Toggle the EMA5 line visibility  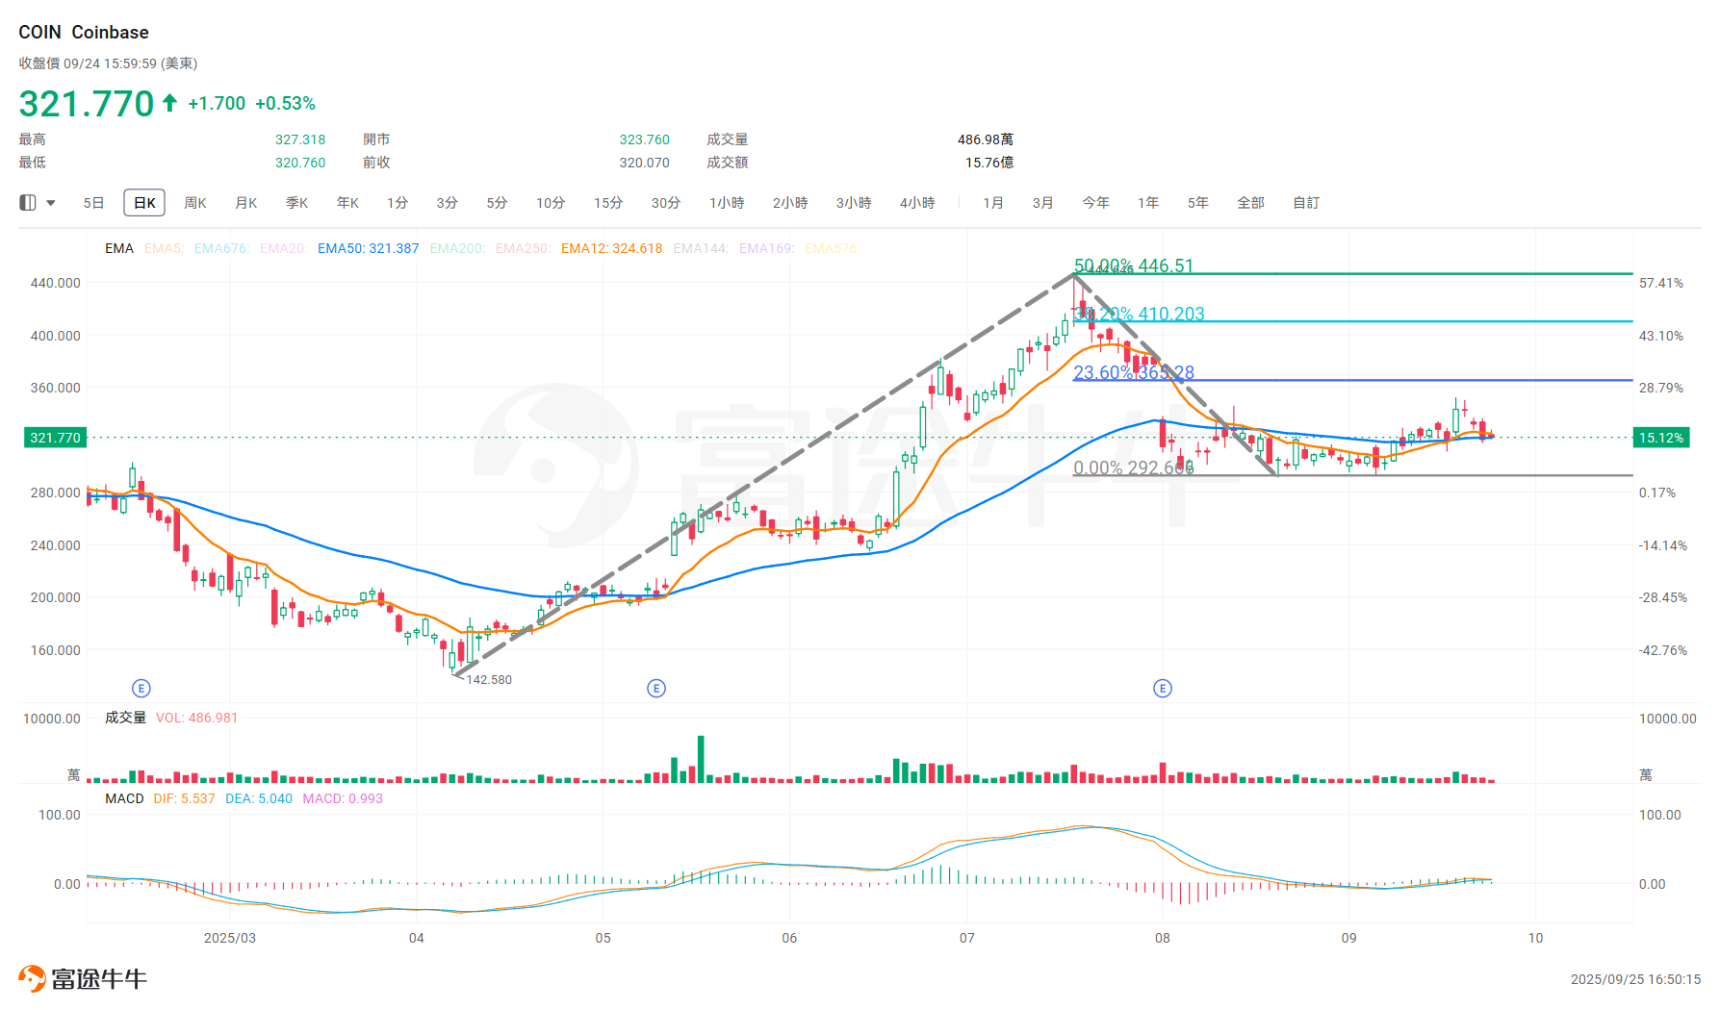[x=163, y=248]
